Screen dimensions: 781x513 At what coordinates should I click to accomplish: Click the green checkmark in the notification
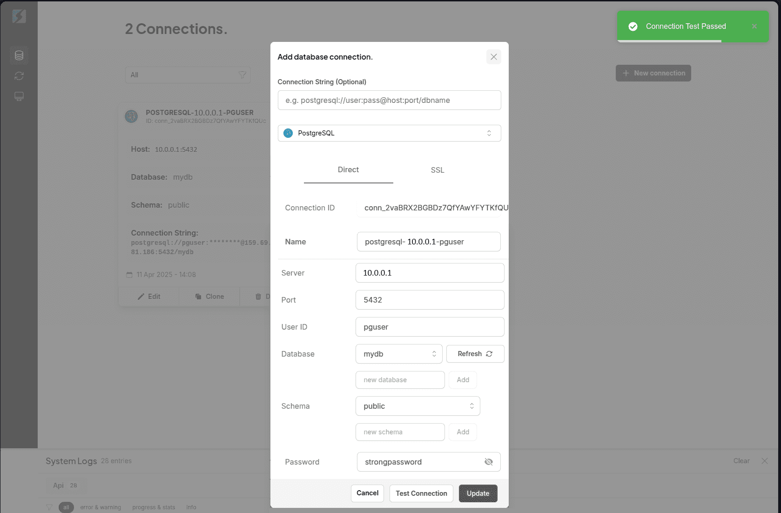click(x=633, y=27)
